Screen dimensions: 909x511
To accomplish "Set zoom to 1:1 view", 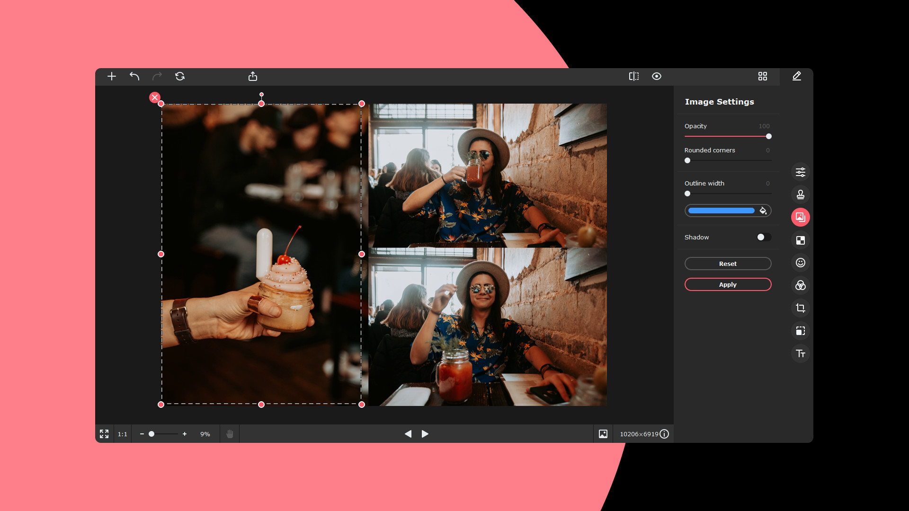I will click(x=122, y=434).
